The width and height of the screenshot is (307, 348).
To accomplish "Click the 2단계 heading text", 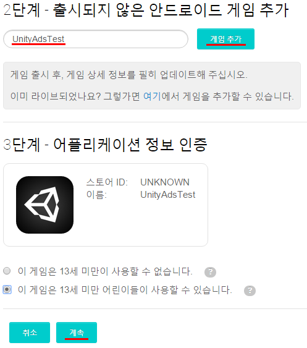I will [146, 11].
